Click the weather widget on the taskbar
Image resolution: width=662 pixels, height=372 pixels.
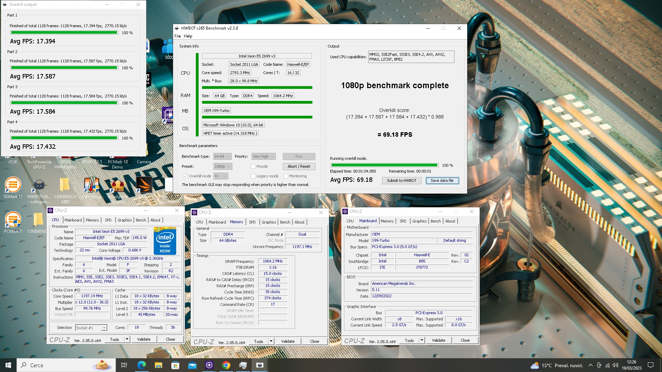point(556,365)
